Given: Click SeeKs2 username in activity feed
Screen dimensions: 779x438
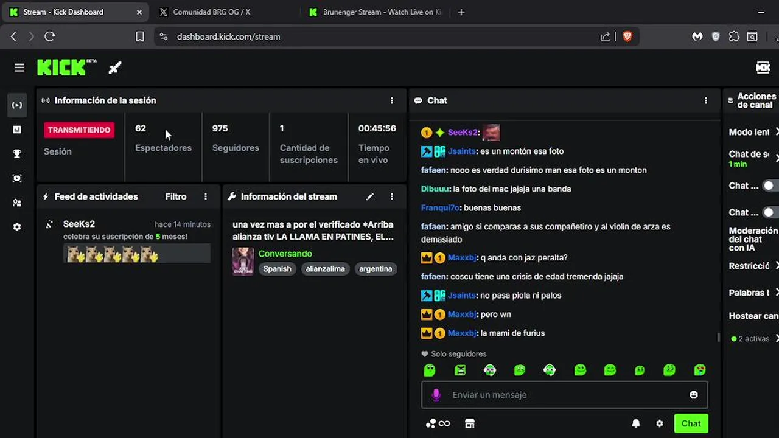Looking at the screenshot, I should (79, 224).
